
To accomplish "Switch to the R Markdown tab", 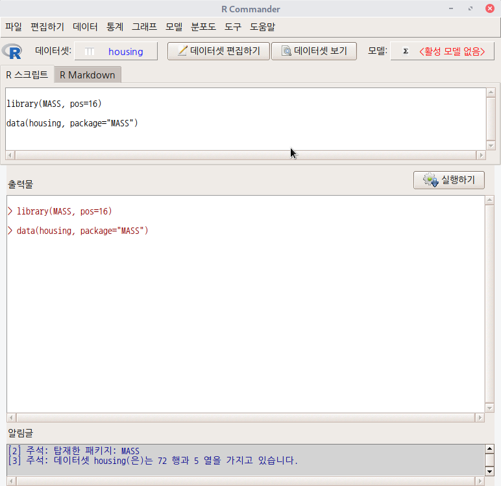I will tap(88, 75).
